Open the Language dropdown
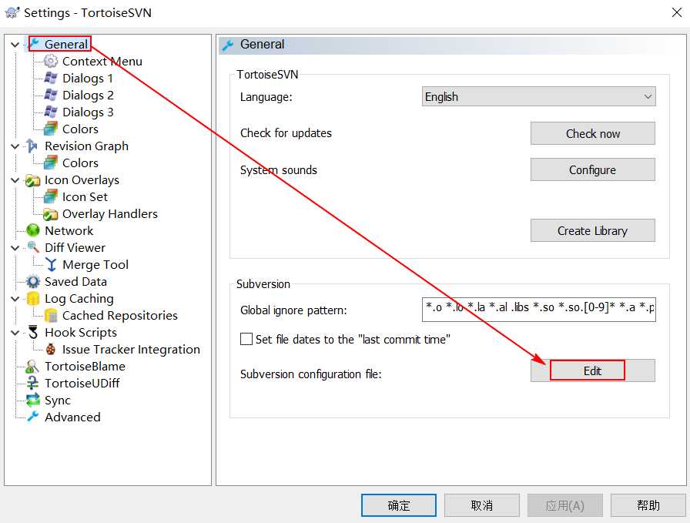 point(538,96)
